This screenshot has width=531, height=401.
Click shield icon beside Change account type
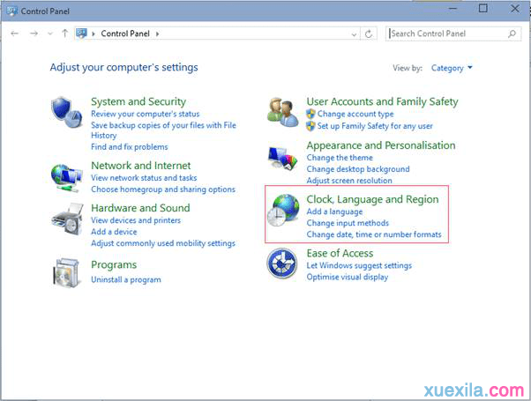[310, 114]
